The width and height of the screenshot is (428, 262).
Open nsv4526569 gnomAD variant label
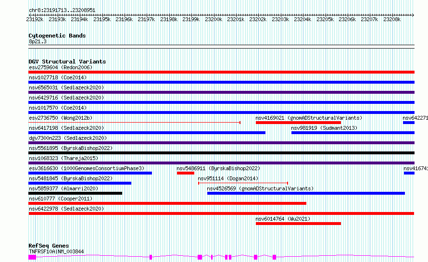pos(260,188)
